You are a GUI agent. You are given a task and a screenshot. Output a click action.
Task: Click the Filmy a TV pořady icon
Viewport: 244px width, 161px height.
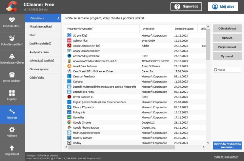69,107
